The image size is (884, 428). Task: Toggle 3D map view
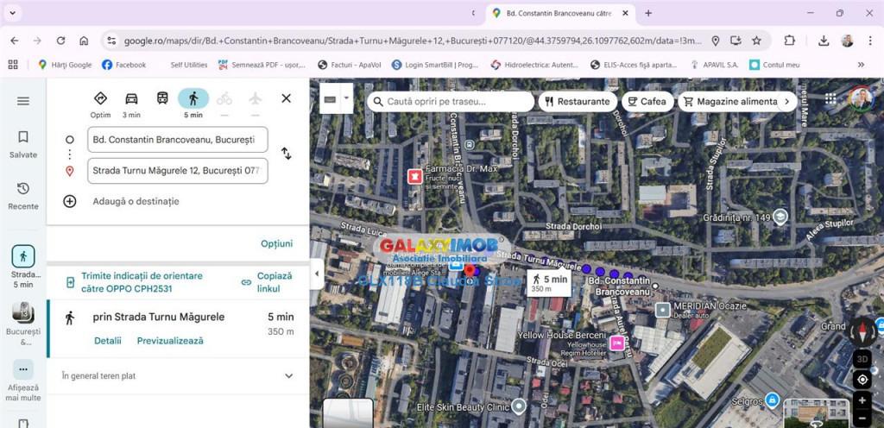(862, 358)
